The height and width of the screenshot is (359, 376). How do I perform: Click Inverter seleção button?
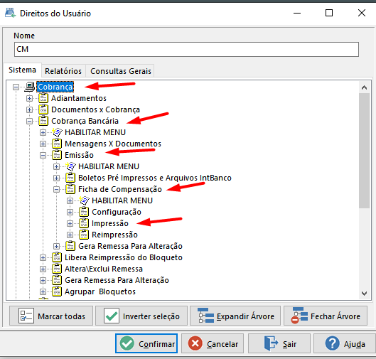click(x=141, y=316)
